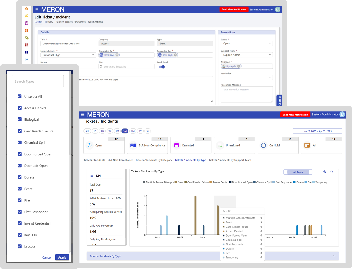Switch to the History tab
352x269 pixels.
(49, 22)
